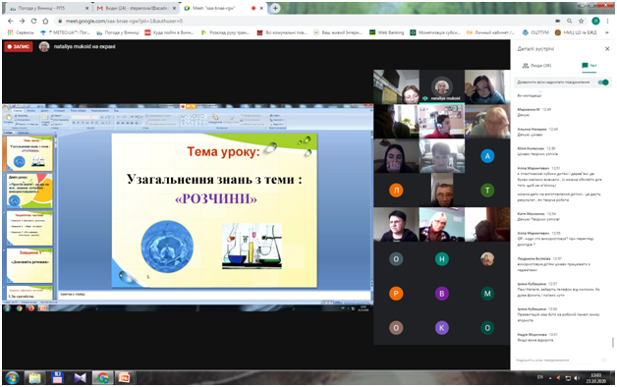Open the Chrome profile avatar

pos(595,22)
